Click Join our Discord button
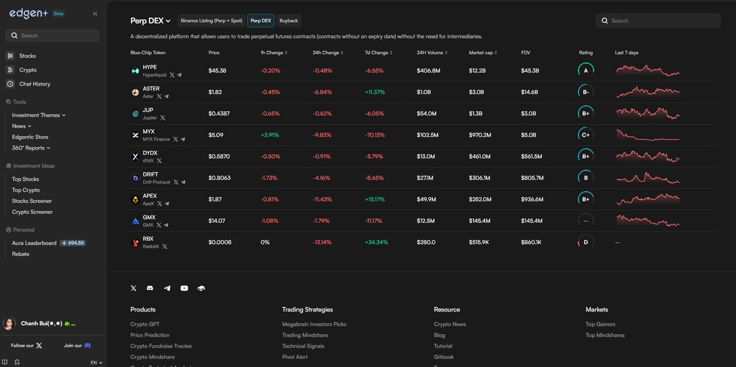Viewport: 736px width, 367px height. (77, 346)
